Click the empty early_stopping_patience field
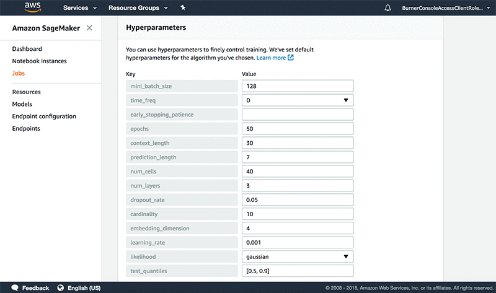496x293 pixels. coord(298,115)
